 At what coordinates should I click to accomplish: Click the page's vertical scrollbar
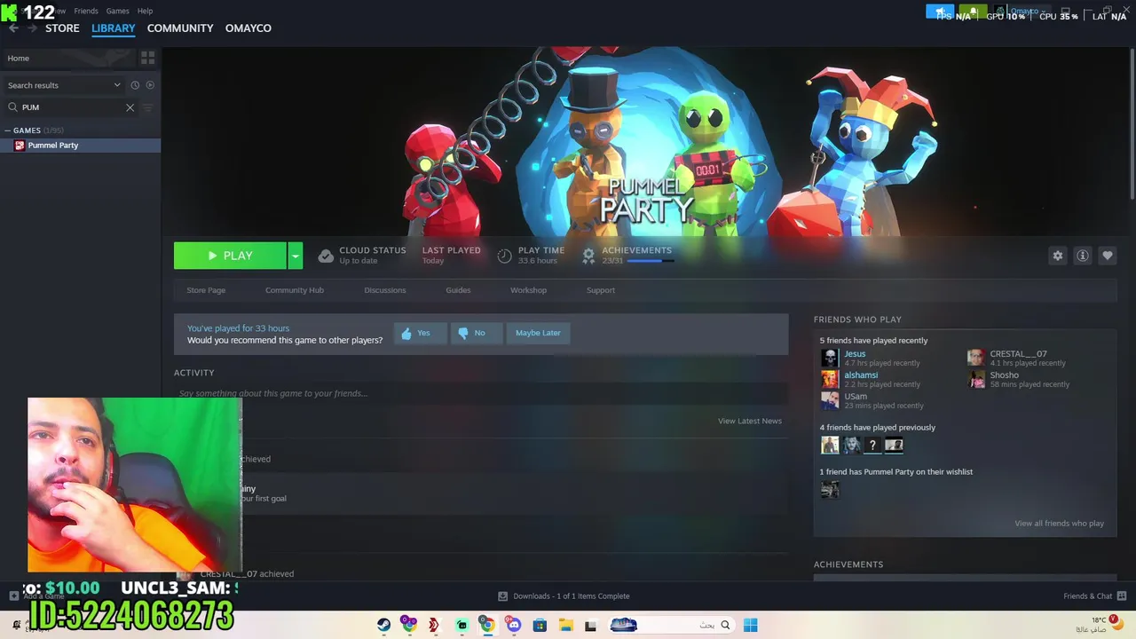1132,124
